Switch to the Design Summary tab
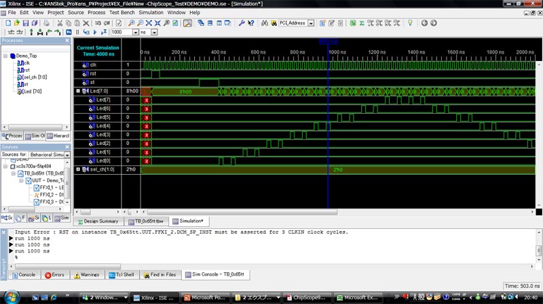 pos(98,221)
